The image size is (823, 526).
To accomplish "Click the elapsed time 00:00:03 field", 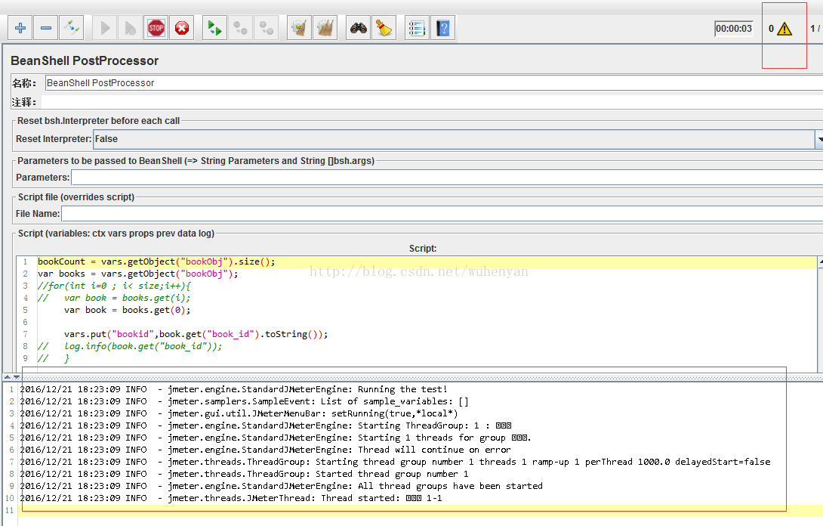I will point(734,29).
